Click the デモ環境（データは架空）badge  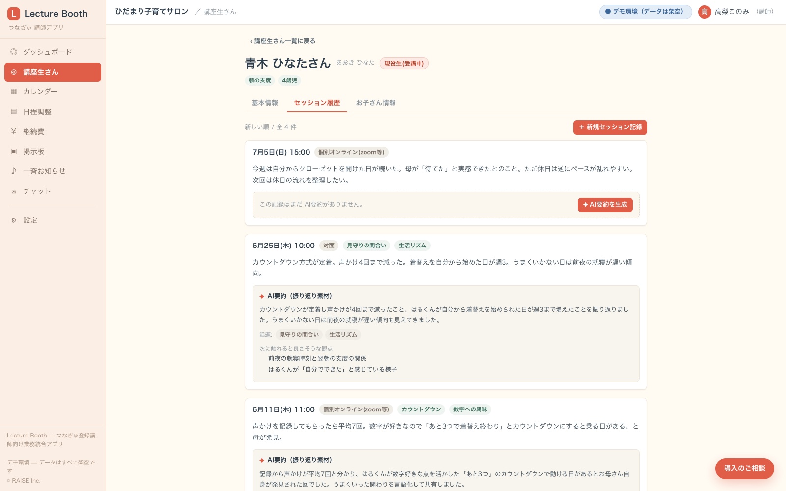tap(646, 12)
